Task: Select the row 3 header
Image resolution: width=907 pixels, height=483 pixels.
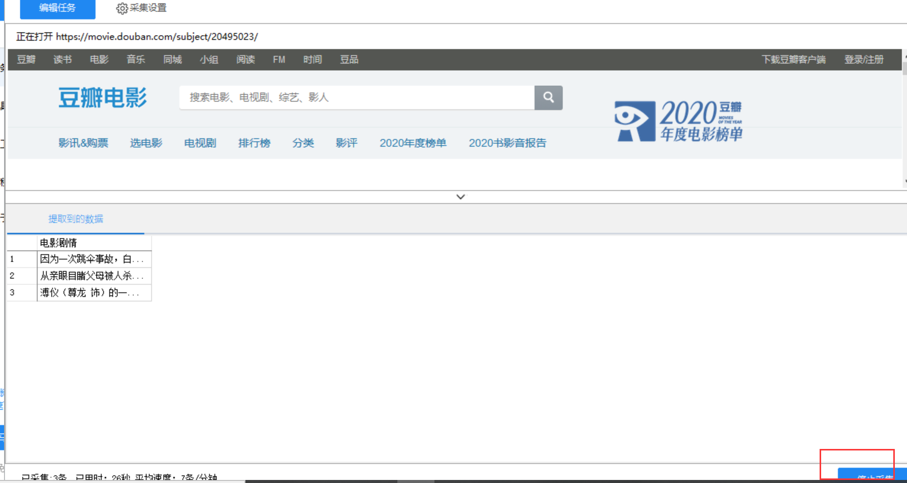Action: 22,292
